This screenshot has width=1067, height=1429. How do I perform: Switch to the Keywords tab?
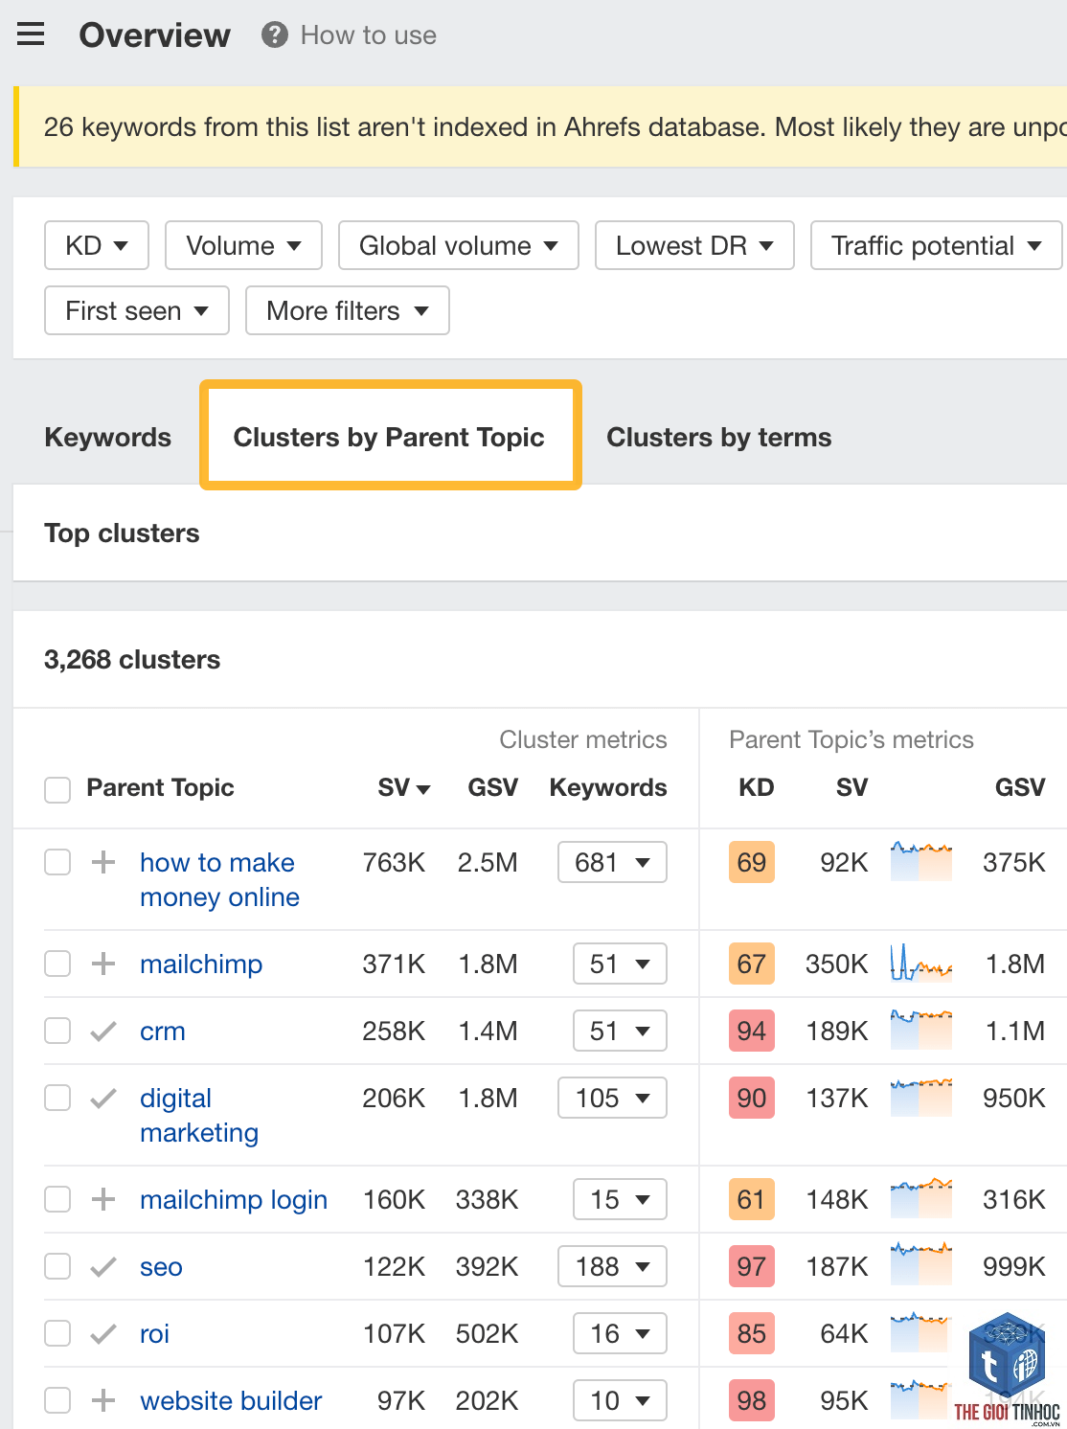108,437
